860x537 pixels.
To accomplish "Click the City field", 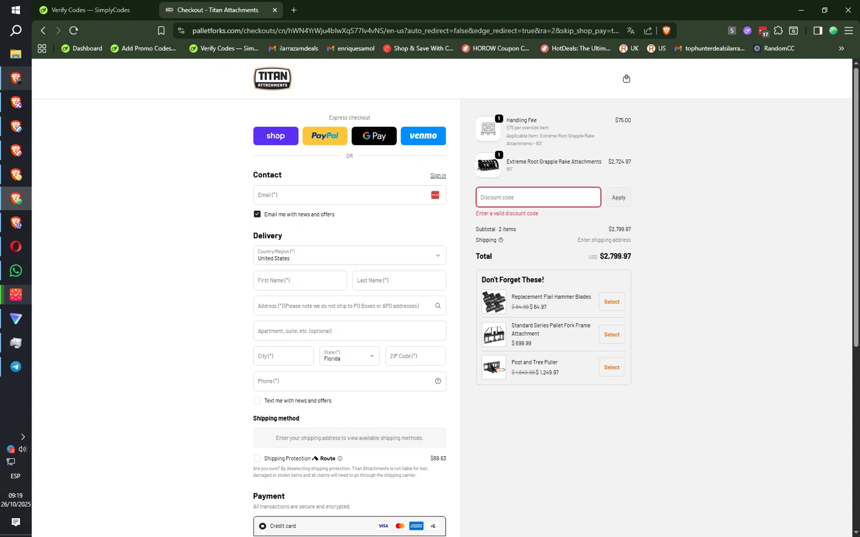I will pos(283,356).
